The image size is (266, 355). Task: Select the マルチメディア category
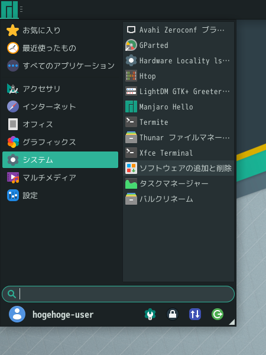[60, 177]
